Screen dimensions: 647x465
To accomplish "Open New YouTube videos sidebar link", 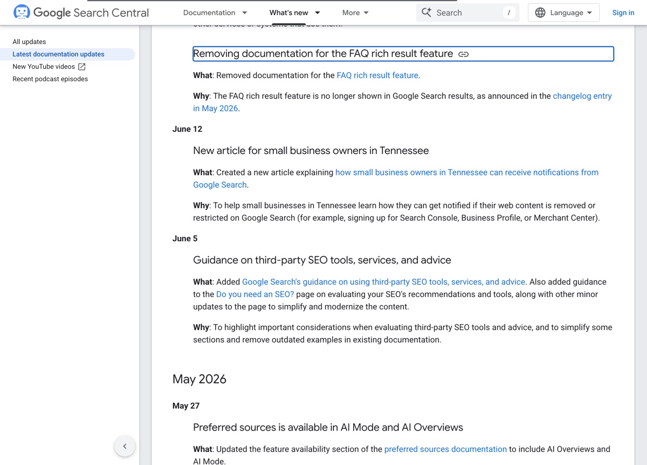I will (44, 67).
